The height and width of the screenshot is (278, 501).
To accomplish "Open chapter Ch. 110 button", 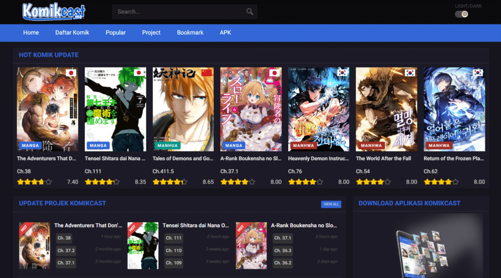I will (x=174, y=251).
